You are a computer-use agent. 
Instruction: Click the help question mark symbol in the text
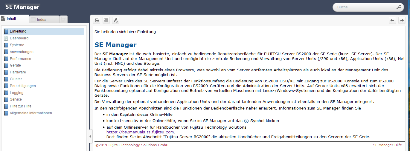(246, 121)
